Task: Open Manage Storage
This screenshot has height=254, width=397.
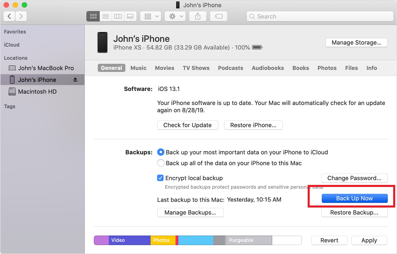Action: click(357, 42)
